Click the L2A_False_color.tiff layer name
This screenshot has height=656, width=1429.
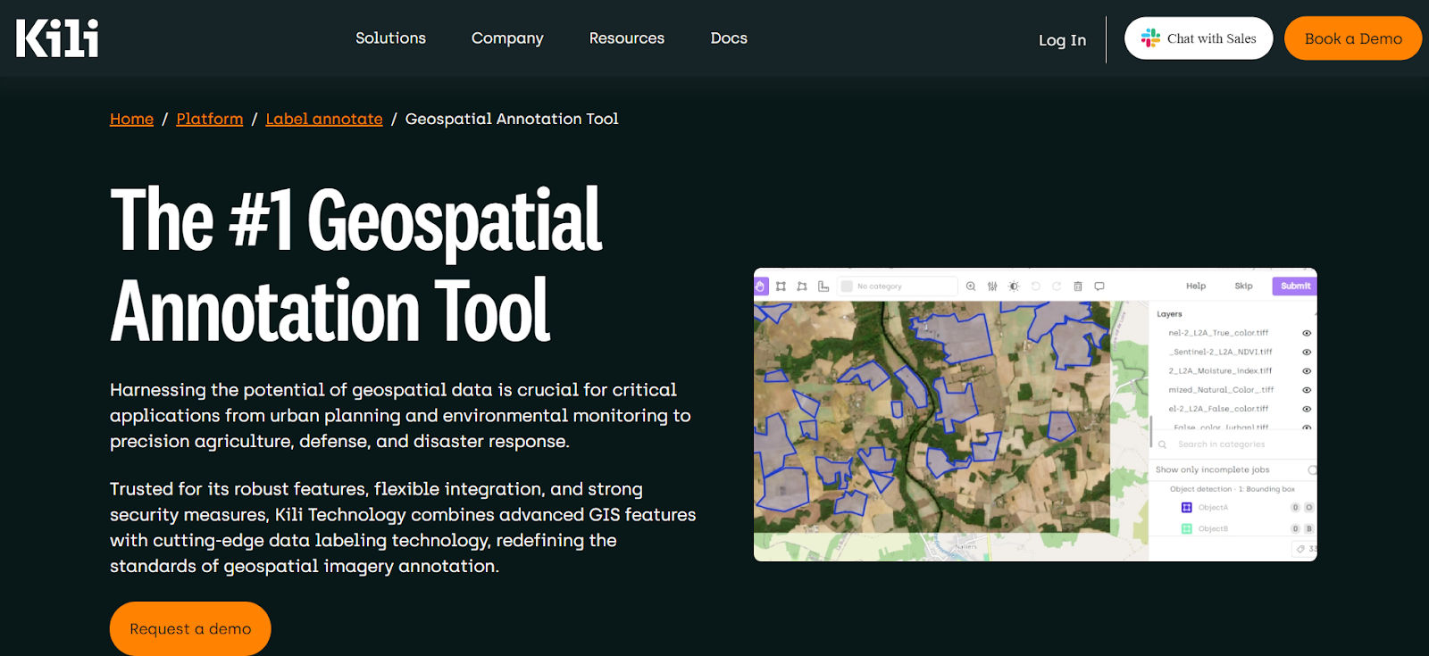pos(1218,409)
